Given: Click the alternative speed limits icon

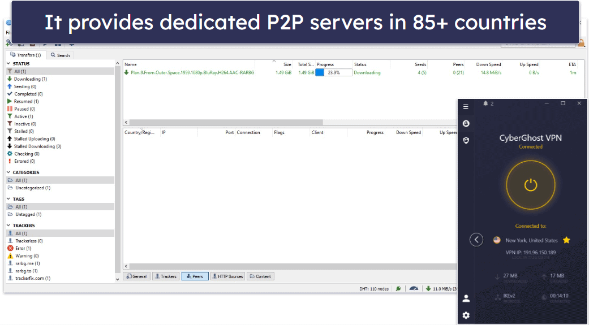Looking at the screenshot, I should click(x=414, y=289).
